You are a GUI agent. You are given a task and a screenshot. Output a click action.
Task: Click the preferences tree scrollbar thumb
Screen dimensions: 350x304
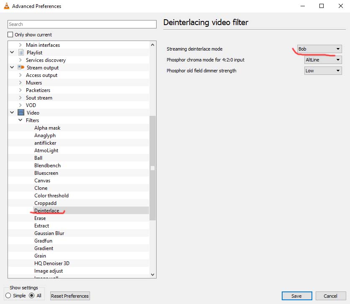(152, 168)
